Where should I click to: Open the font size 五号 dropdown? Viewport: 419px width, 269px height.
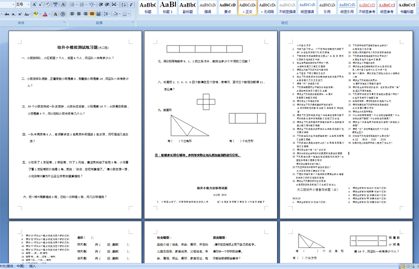coord(28,5)
